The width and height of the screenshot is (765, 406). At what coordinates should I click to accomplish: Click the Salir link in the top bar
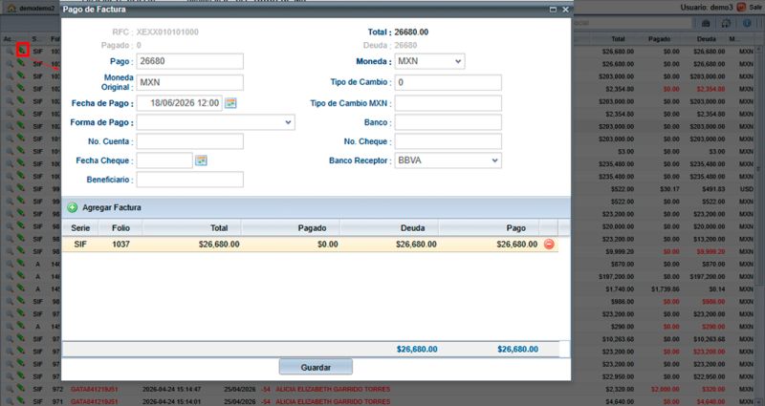(755, 8)
